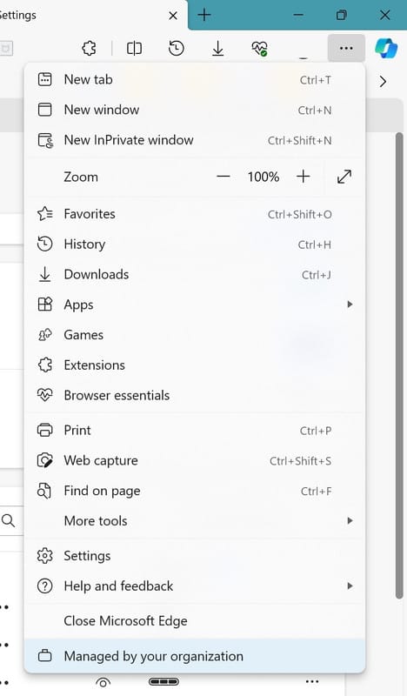
Task: Click the three-dot Settings and more button
Action: coord(346,48)
